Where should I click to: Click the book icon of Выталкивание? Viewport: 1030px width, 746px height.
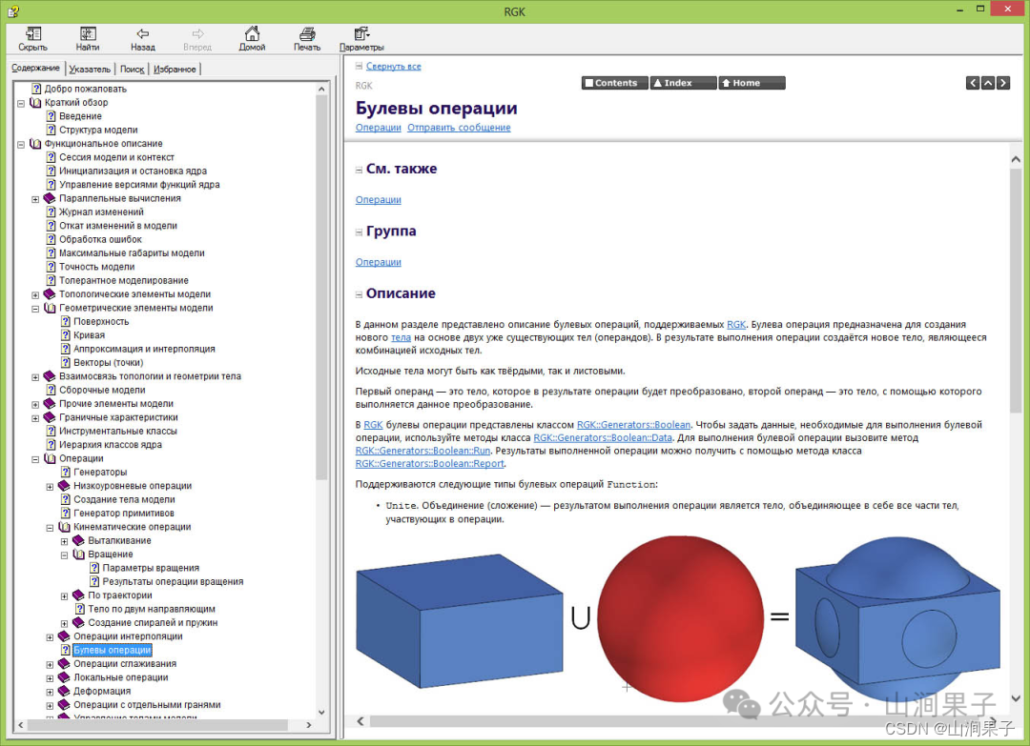[79, 540]
